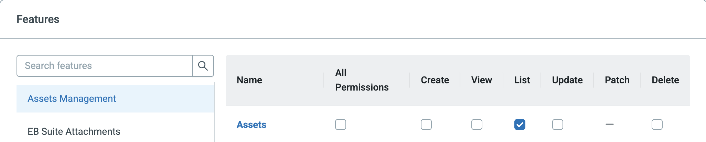This screenshot has height=142, width=706.
Task: Open EB Suite Attachments feature group
Action: tap(74, 131)
